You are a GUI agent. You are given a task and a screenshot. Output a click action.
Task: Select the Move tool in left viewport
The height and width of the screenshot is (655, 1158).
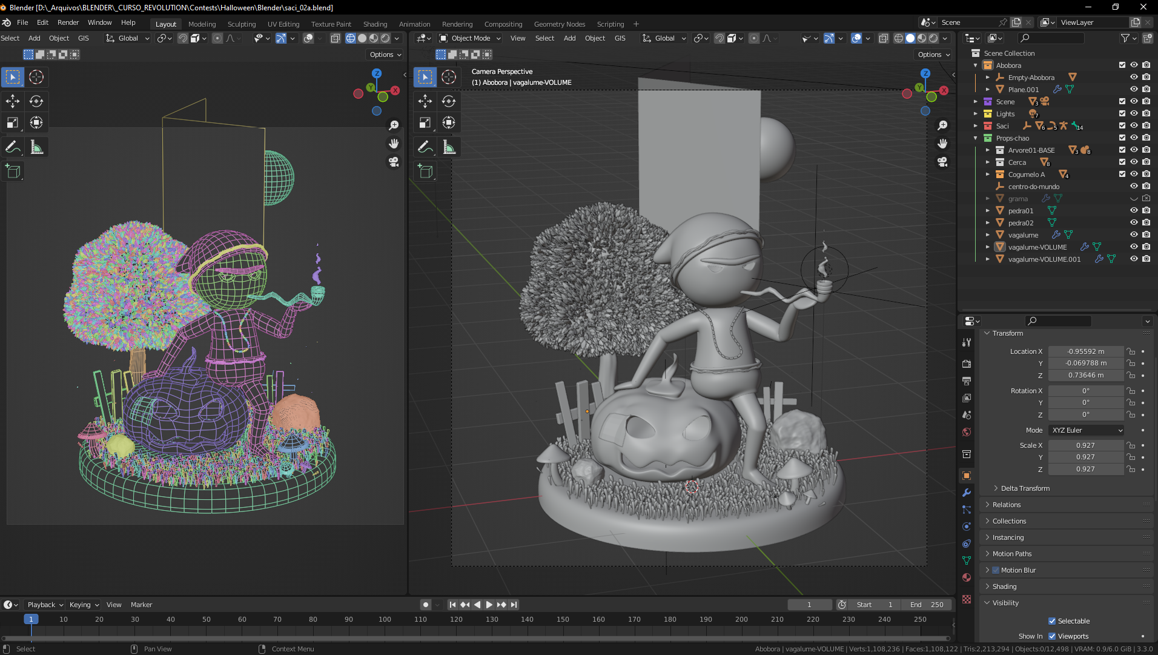[13, 101]
